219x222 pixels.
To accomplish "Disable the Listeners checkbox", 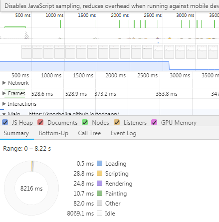I will pyautogui.click(x=117, y=122).
